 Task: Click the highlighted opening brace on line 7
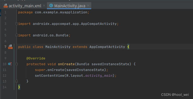pyautogui.click(x=128, y=47)
